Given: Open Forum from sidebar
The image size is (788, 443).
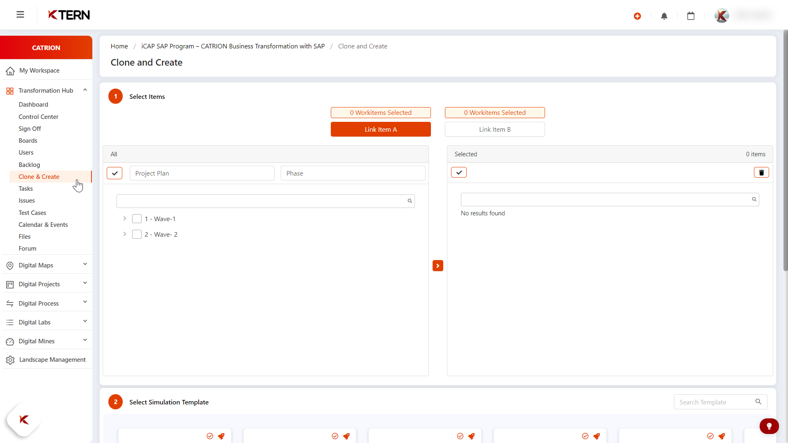Looking at the screenshot, I should pyautogui.click(x=27, y=249).
